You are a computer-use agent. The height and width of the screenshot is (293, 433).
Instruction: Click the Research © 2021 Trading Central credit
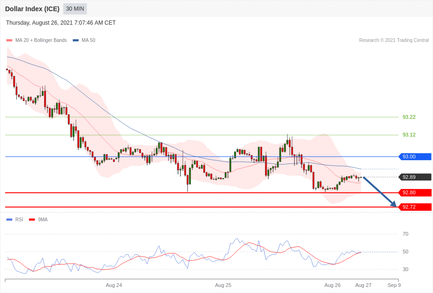(x=394, y=40)
